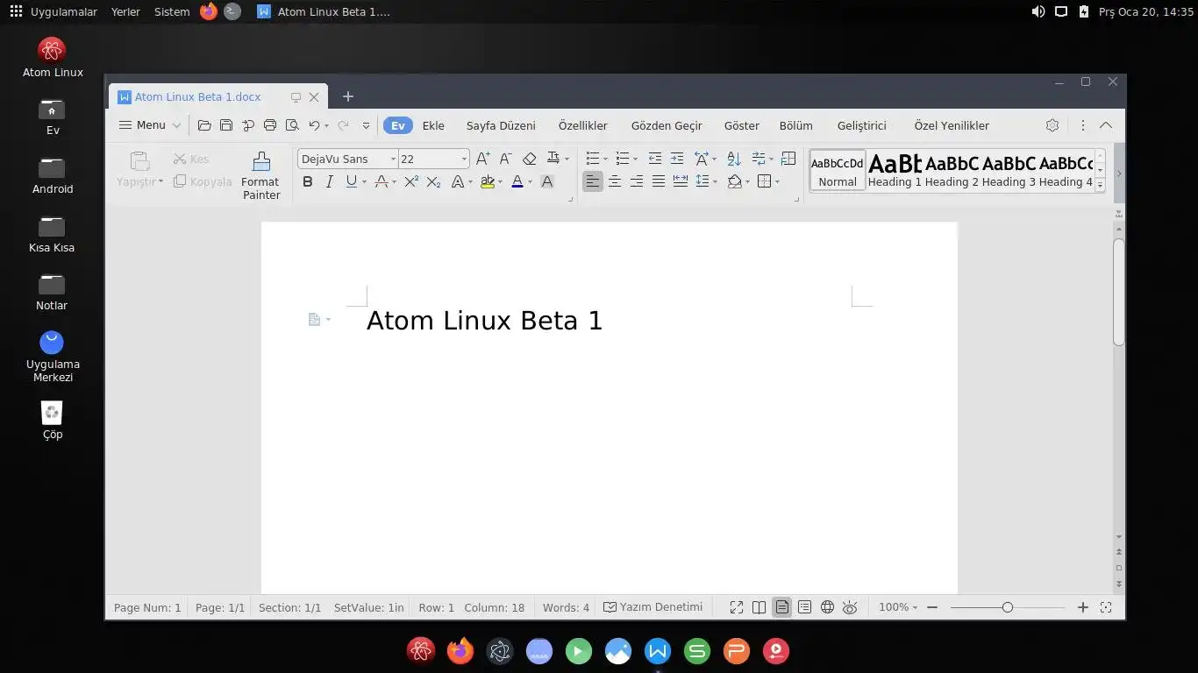The image size is (1198, 673).
Task: Align paragraph to the right
Action: pos(637,181)
